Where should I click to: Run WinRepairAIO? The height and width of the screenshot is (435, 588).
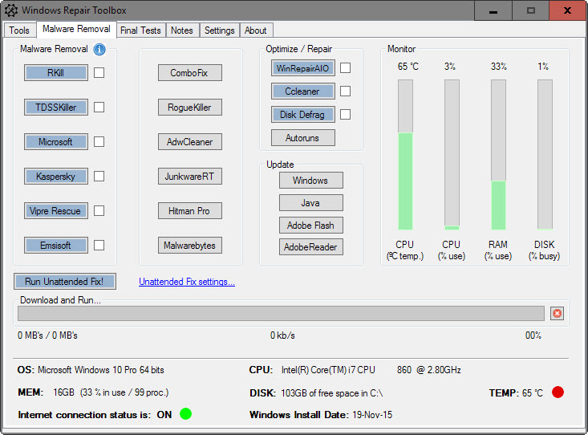pyautogui.click(x=303, y=68)
